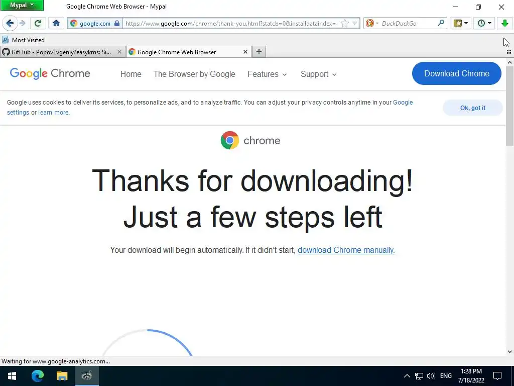Go back one page with the back arrow

click(10, 23)
